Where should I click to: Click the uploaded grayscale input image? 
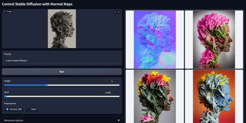pyautogui.click(x=62, y=29)
